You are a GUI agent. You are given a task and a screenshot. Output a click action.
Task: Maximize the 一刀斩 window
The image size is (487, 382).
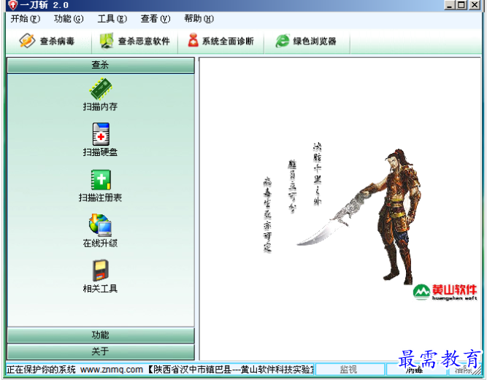(461, 5)
